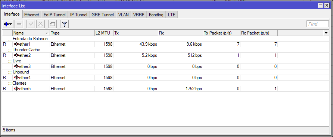Select the ether5 interface name
Image resolution: width=333 pixels, height=137 pixels.
click(x=25, y=89)
